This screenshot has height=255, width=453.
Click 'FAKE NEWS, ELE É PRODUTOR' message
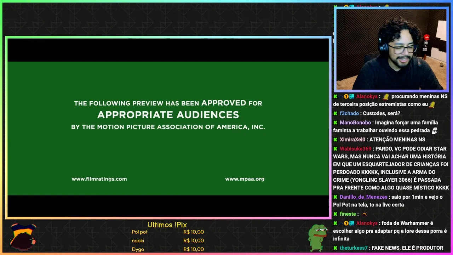click(407, 248)
